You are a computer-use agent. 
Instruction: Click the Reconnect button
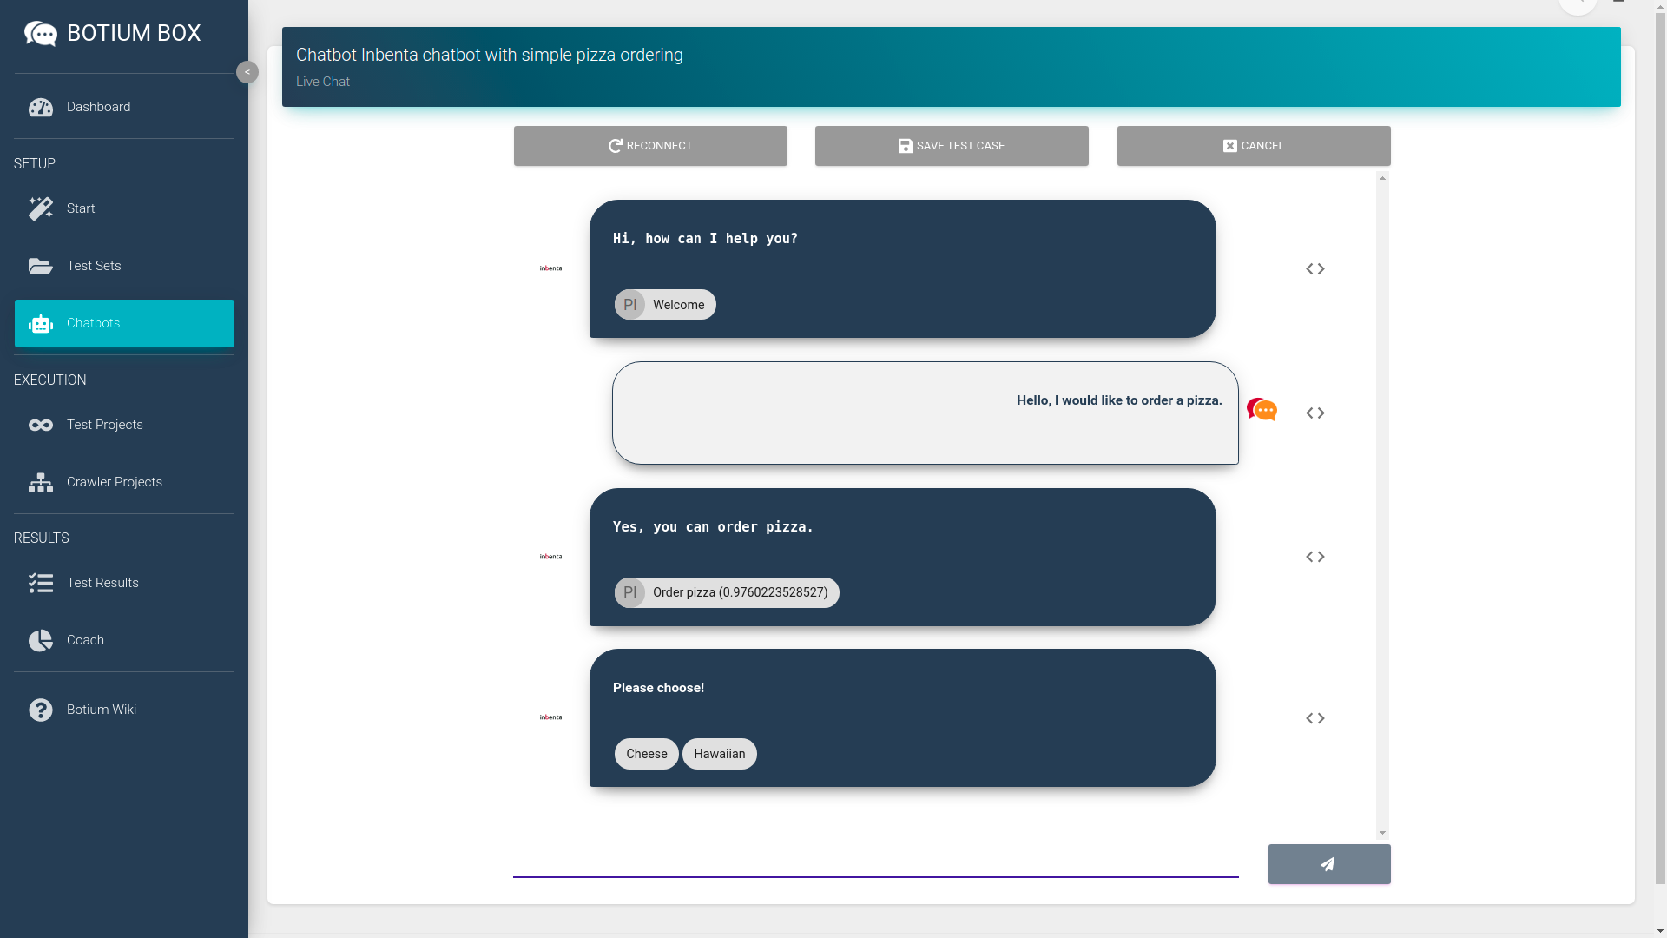pyautogui.click(x=650, y=146)
